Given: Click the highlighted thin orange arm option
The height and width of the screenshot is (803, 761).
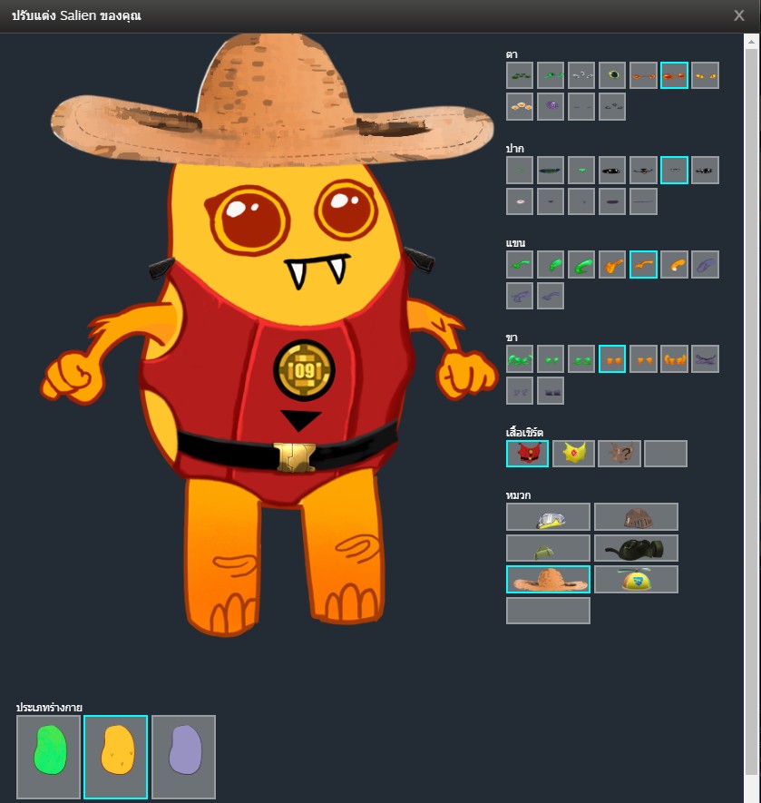Looking at the screenshot, I should pos(643,265).
